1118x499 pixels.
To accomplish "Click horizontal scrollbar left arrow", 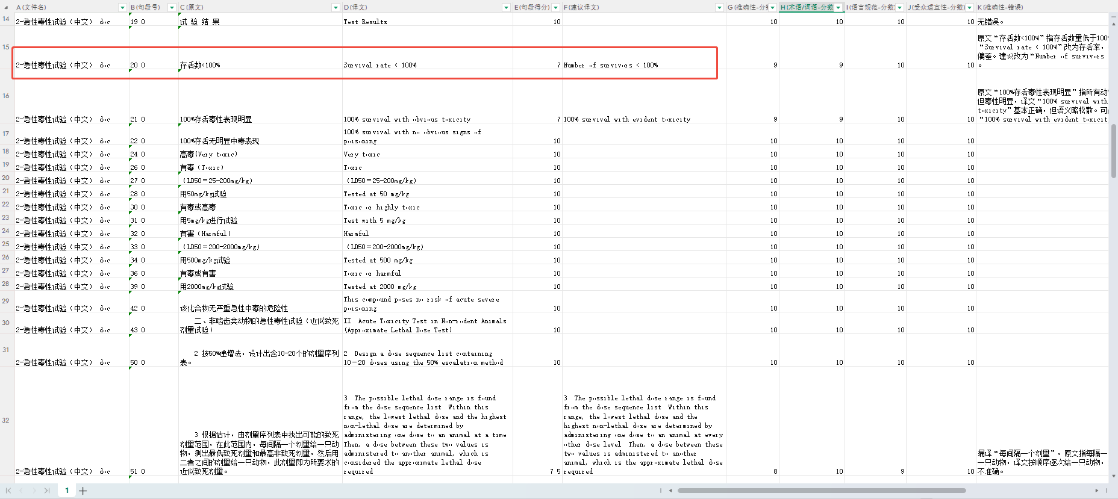I will tap(670, 491).
